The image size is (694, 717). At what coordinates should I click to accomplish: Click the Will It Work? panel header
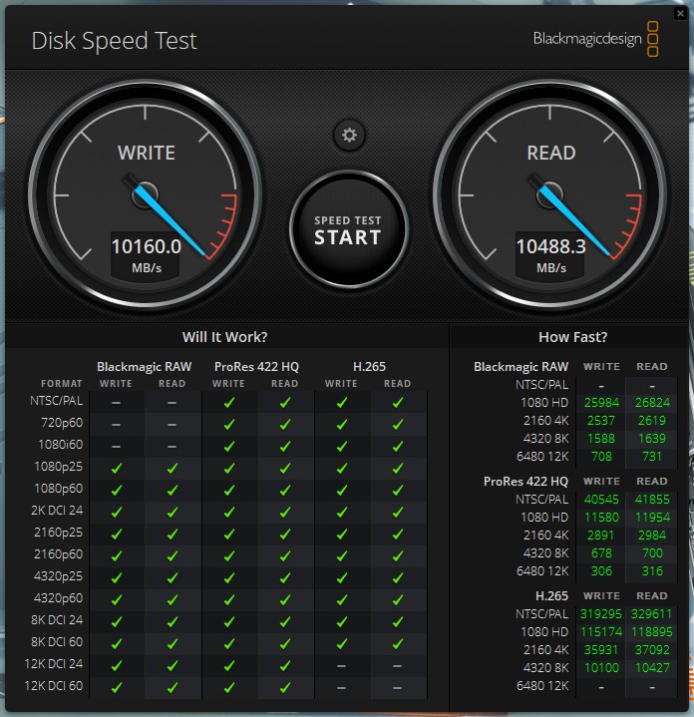tap(225, 337)
